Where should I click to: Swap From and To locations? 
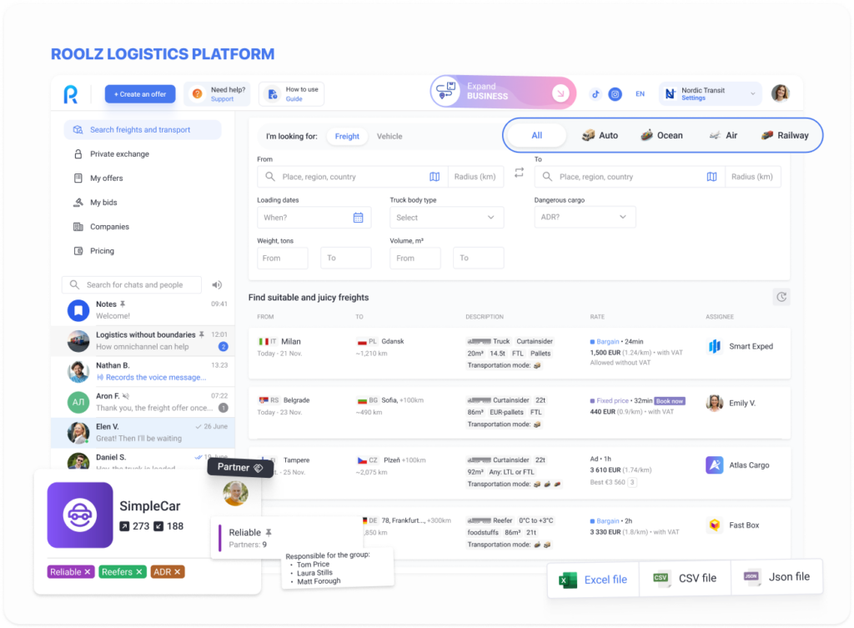pyautogui.click(x=519, y=173)
